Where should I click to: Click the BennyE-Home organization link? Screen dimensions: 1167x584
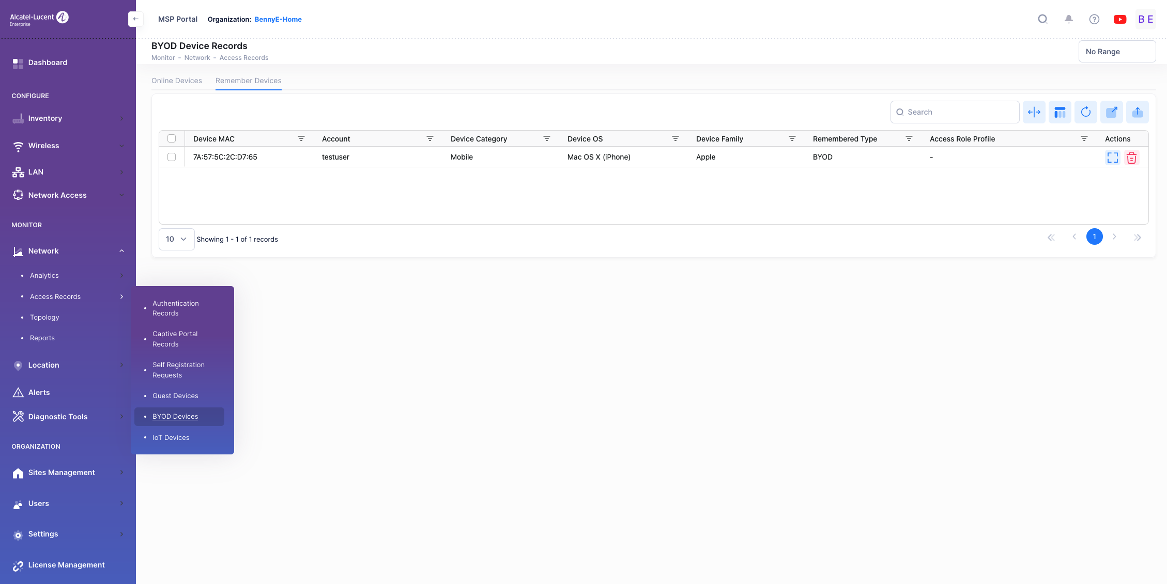[x=278, y=19]
